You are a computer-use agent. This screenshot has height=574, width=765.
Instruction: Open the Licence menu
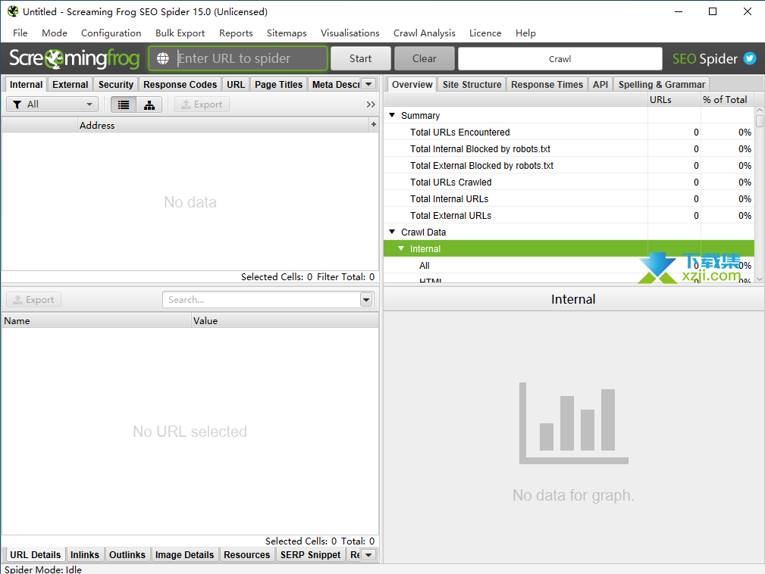click(485, 33)
